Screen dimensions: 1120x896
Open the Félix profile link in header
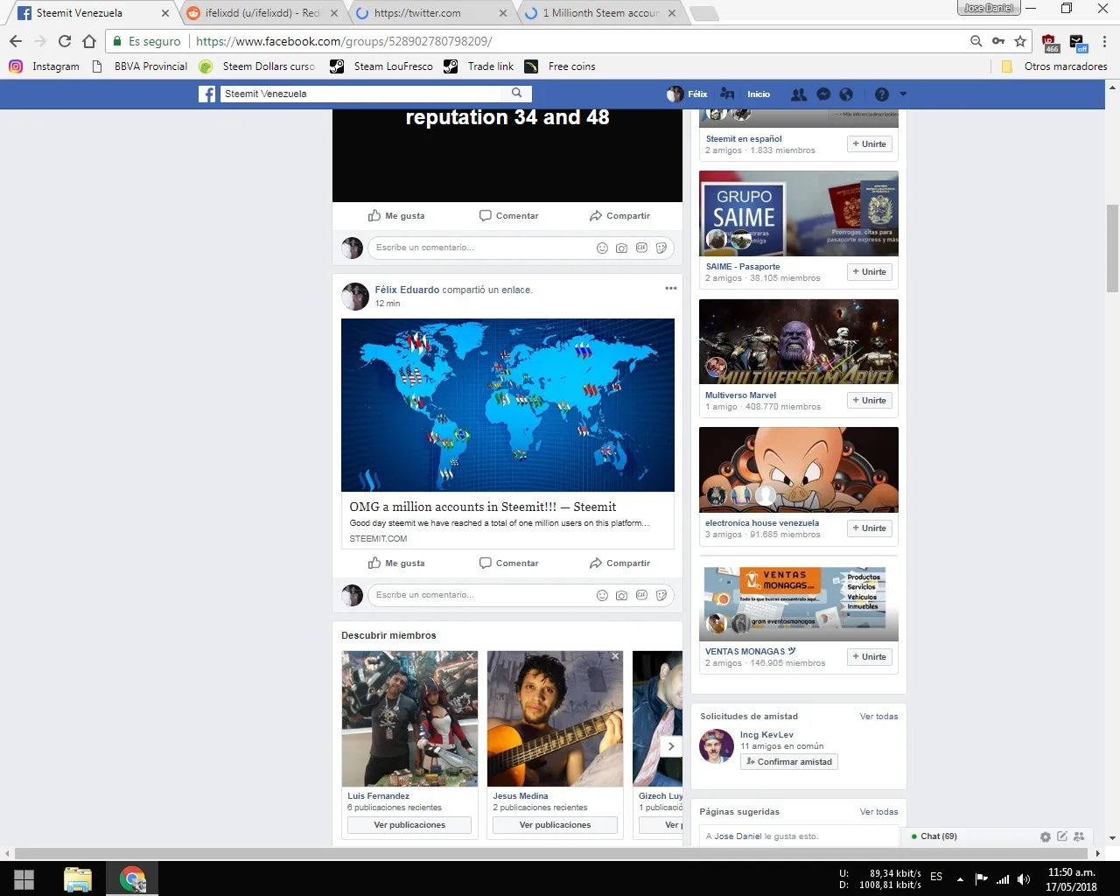(687, 94)
